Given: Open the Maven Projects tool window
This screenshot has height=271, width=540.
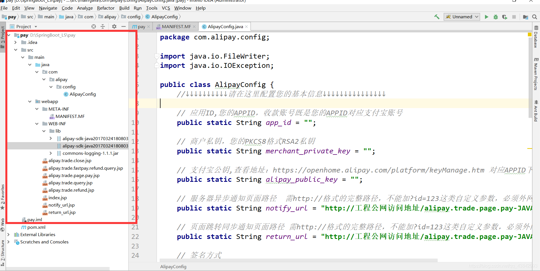Looking at the screenshot, I should click(536, 74).
